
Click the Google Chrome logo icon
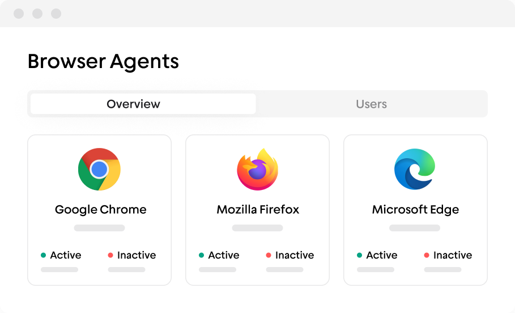(99, 170)
